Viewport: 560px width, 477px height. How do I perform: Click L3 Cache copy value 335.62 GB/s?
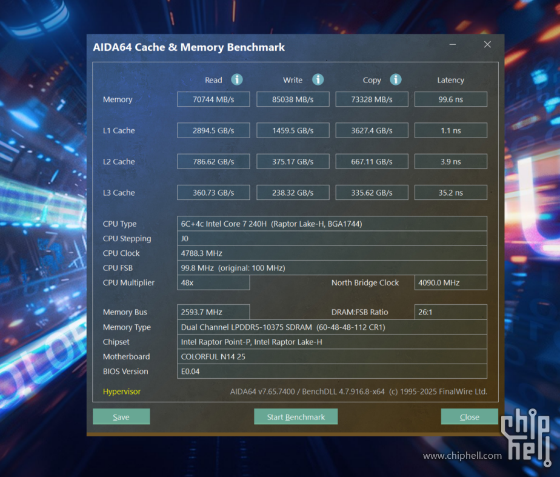click(x=372, y=193)
